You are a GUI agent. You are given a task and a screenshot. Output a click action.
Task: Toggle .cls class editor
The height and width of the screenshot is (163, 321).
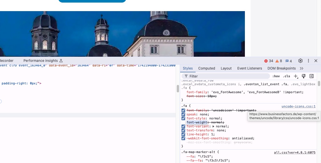tap(287, 76)
